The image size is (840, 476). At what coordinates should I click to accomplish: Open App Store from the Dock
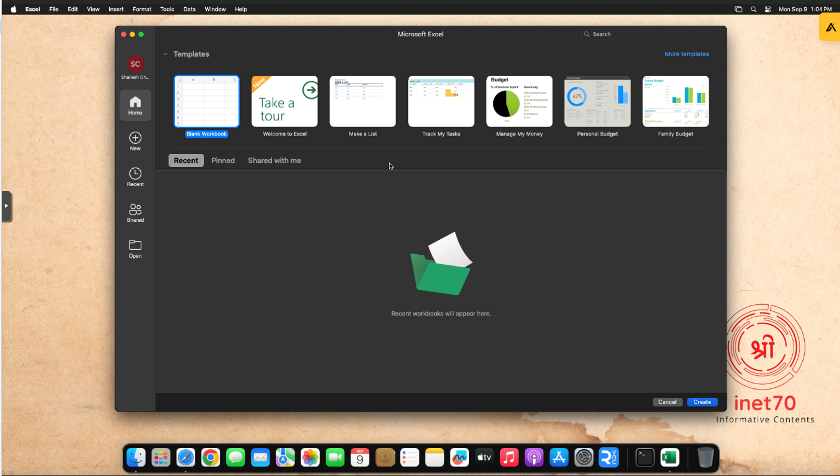tap(559, 458)
